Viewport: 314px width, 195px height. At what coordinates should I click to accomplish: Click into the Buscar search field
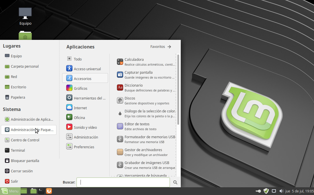(123, 182)
